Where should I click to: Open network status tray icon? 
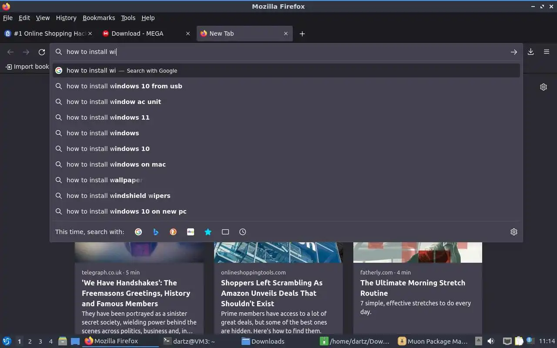pyautogui.click(x=507, y=341)
